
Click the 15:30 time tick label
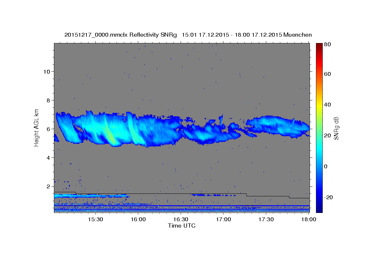pos(95,219)
